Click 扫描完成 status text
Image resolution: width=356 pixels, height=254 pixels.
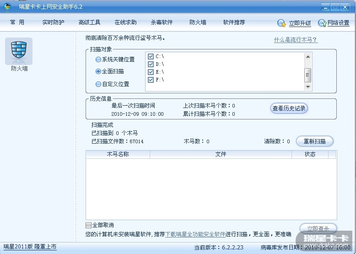tap(102, 125)
